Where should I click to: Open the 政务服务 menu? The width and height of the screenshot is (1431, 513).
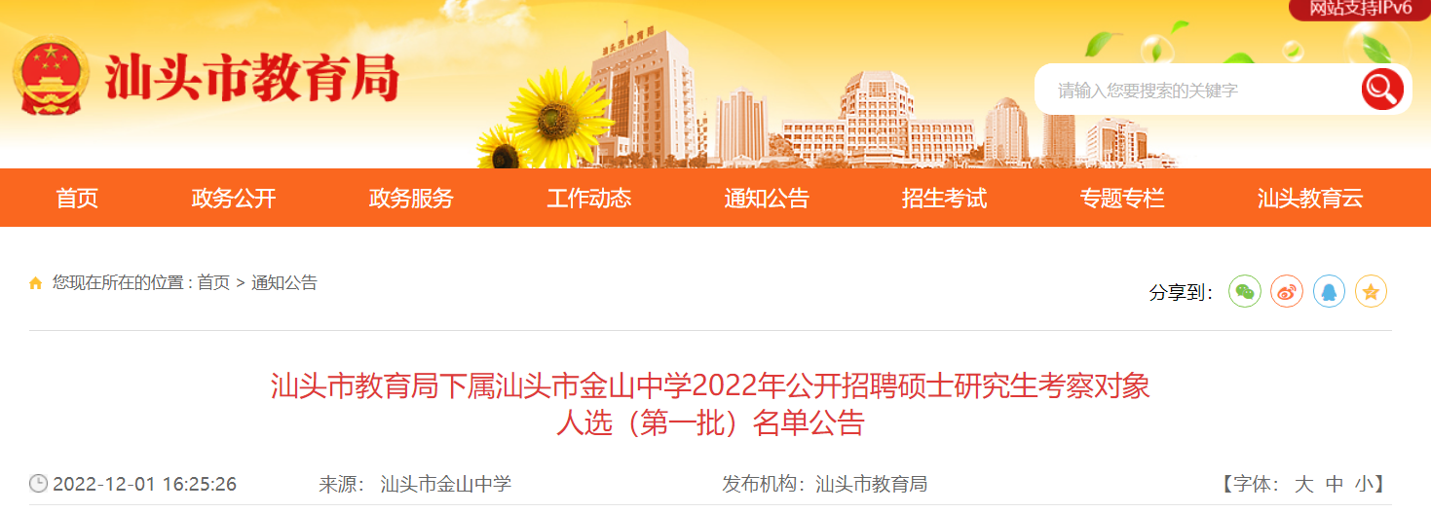click(411, 199)
